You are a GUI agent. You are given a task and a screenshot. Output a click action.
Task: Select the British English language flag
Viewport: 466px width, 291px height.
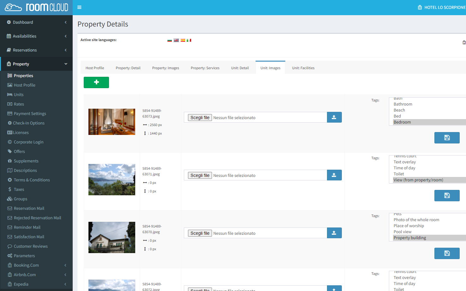click(x=176, y=40)
